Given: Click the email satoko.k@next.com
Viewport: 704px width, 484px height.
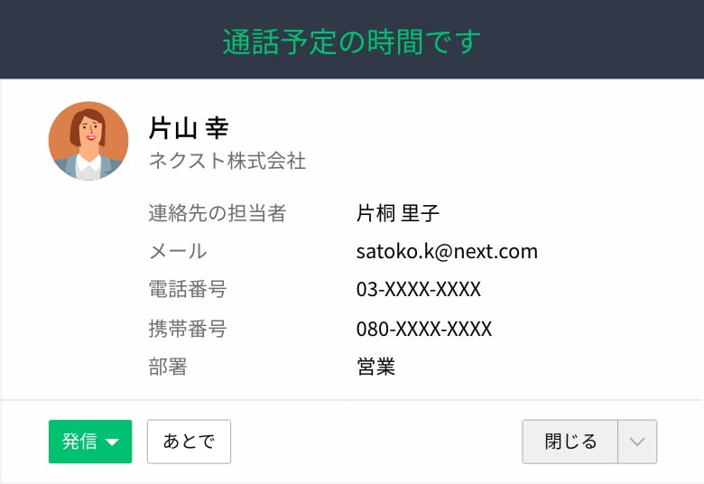Looking at the screenshot, I should tap(447, 251).
